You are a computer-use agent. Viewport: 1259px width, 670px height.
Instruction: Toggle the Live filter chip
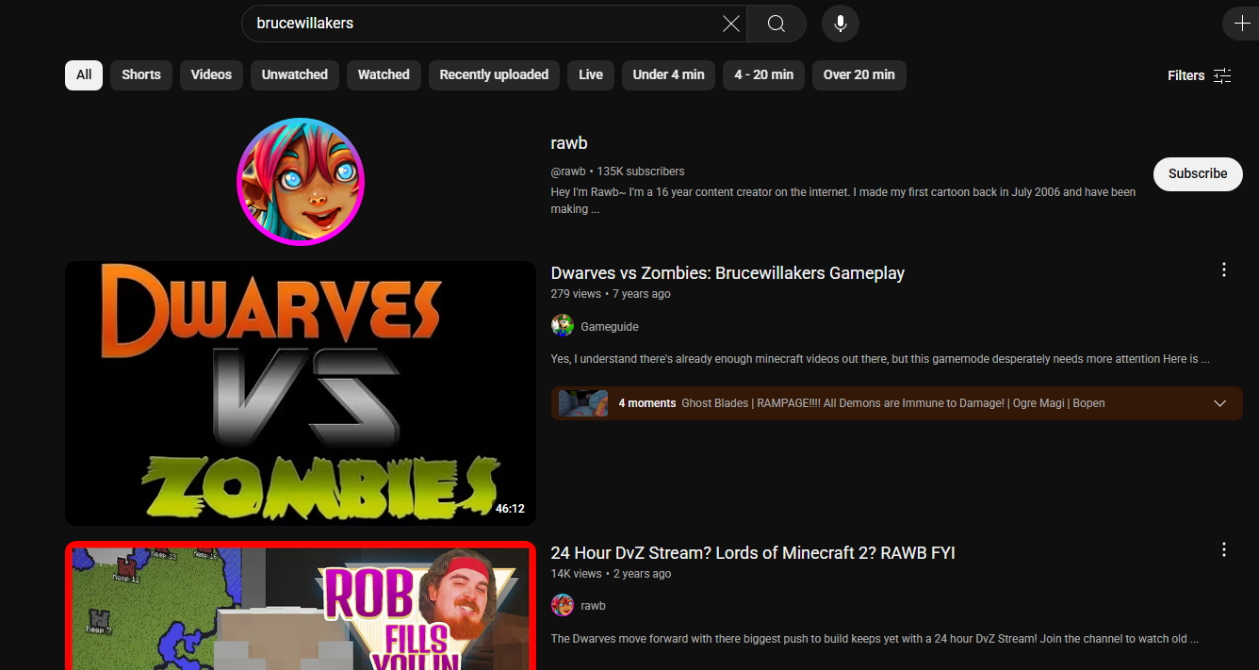point(591,75)
